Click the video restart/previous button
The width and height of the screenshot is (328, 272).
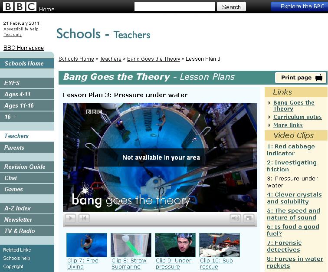click(84, 218)
